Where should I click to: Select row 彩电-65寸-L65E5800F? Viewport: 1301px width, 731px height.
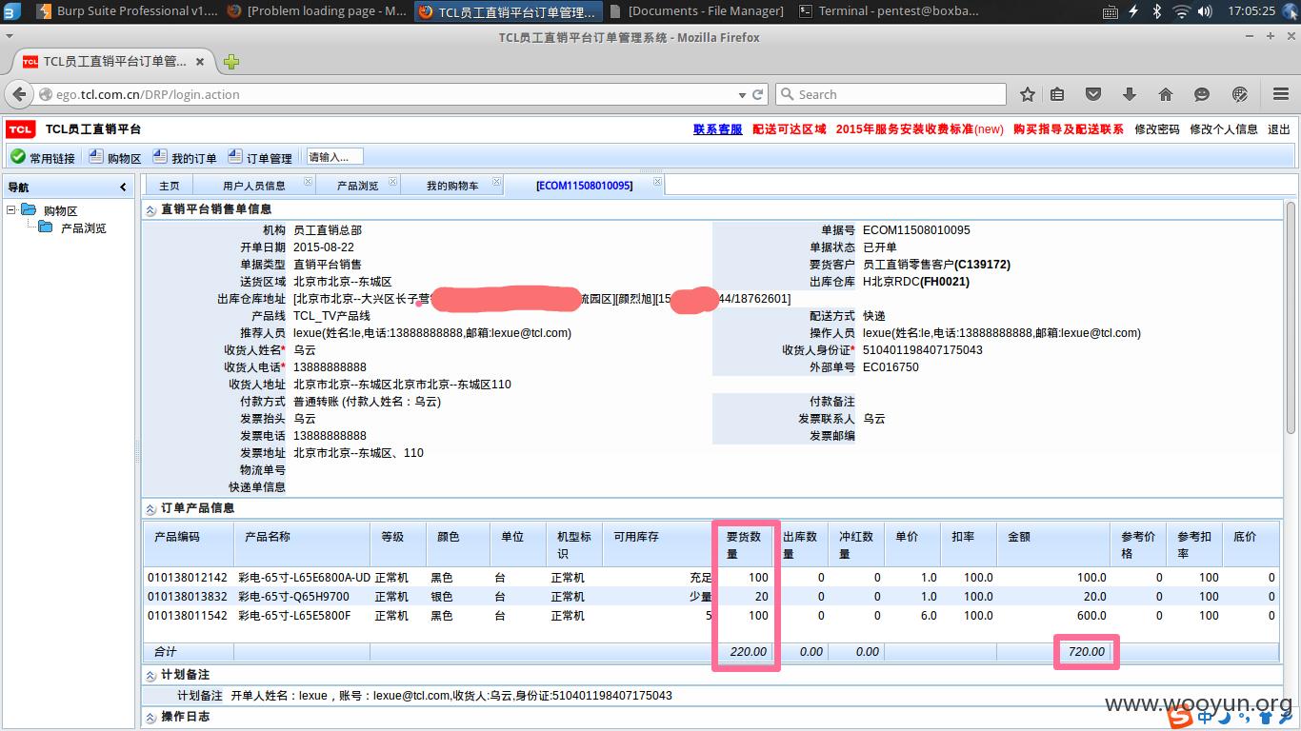tap(711, 616)
